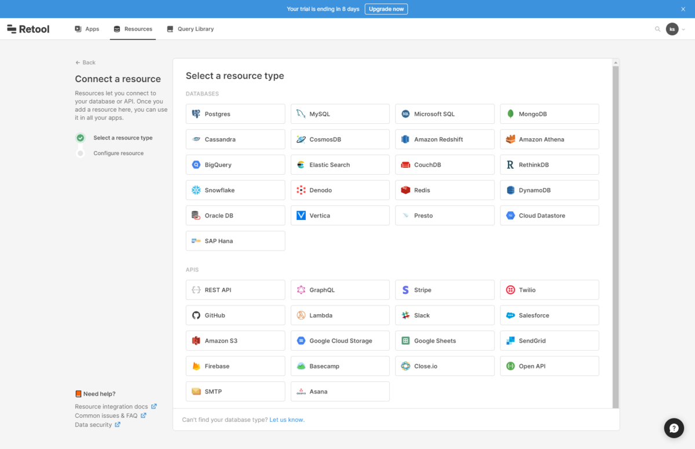Click the Slack logo icon

(405, 315)
